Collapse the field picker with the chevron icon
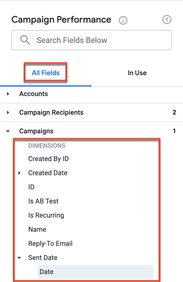The height and width of the screenshot is (282, 183). click(x=167, y=19)
